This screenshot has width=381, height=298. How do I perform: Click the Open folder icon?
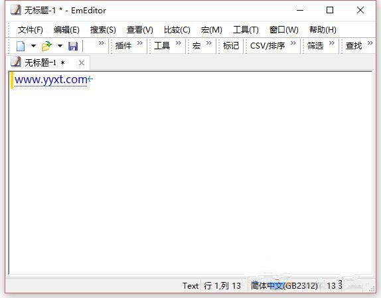click(x=46, y=46)
